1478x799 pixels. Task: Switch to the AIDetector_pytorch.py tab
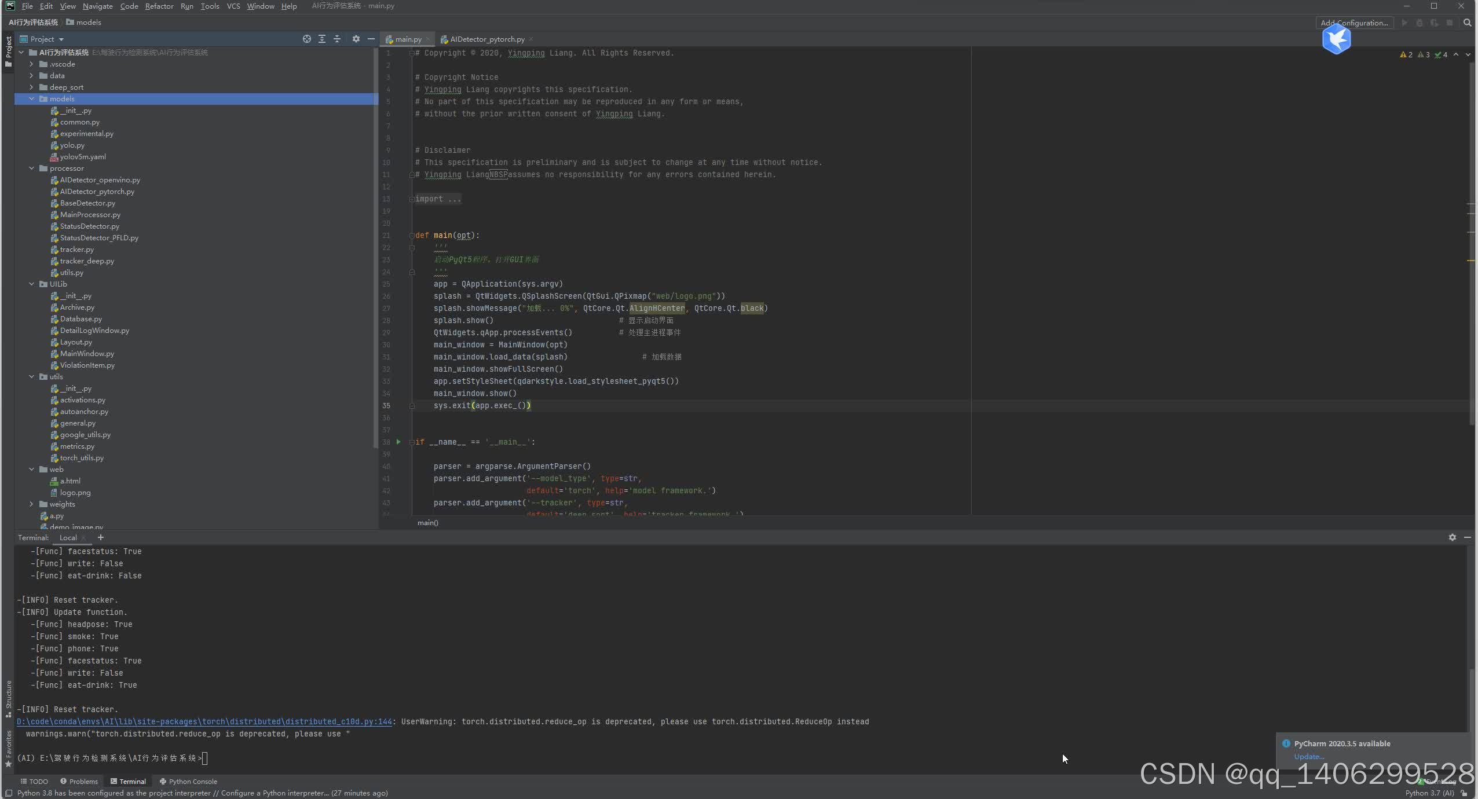(x=486, y=39)
